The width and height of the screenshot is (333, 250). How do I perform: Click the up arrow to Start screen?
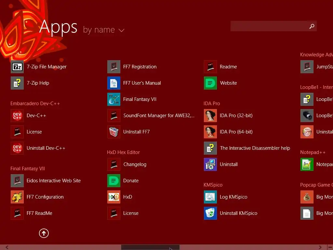coord(44,233)
